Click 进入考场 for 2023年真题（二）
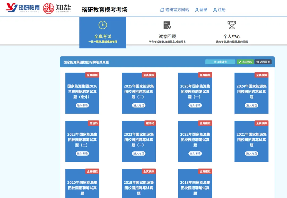 82,154
